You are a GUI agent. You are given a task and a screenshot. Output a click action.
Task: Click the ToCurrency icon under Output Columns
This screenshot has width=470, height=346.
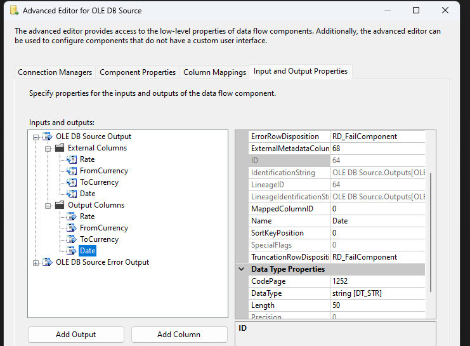[x=71, y=239]
